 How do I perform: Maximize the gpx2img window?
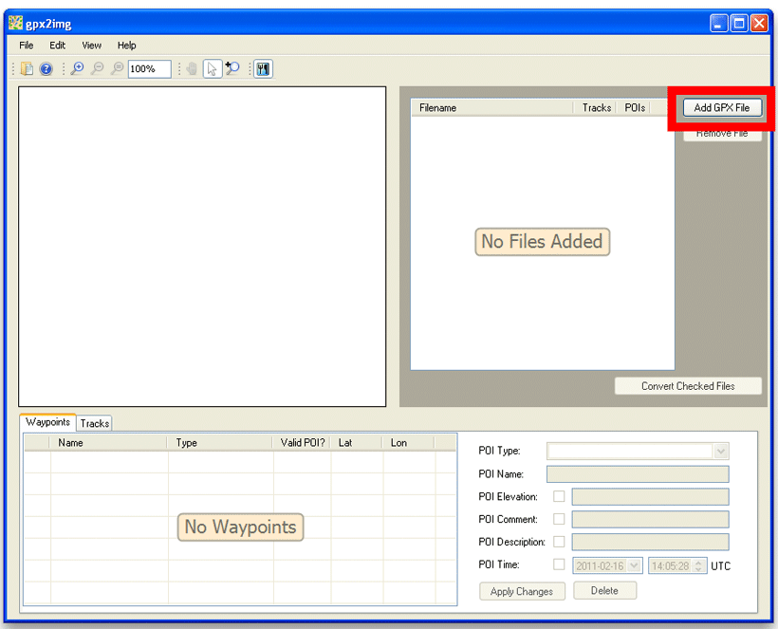click(739, 24)
